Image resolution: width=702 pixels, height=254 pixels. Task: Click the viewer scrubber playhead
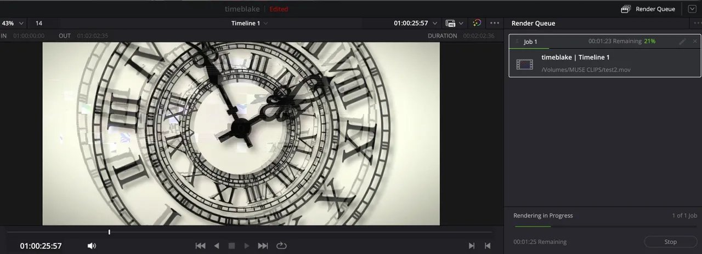pos(109,232)
